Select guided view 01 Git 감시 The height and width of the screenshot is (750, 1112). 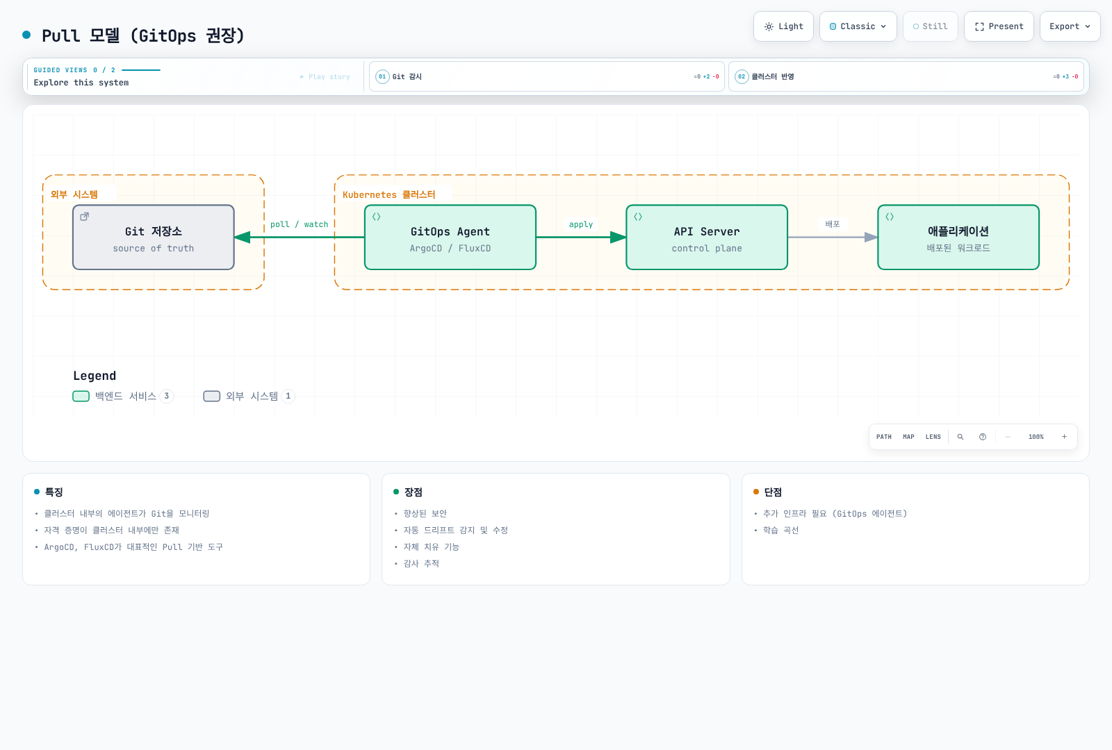tap(547, 76)
